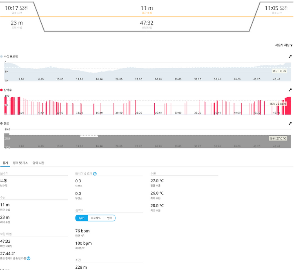Click the 11 m average depth header value
Viewport: 294px width, 270px height.
tap(147, 8)
